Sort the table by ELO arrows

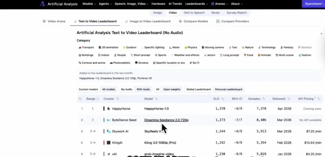point(223,99)
